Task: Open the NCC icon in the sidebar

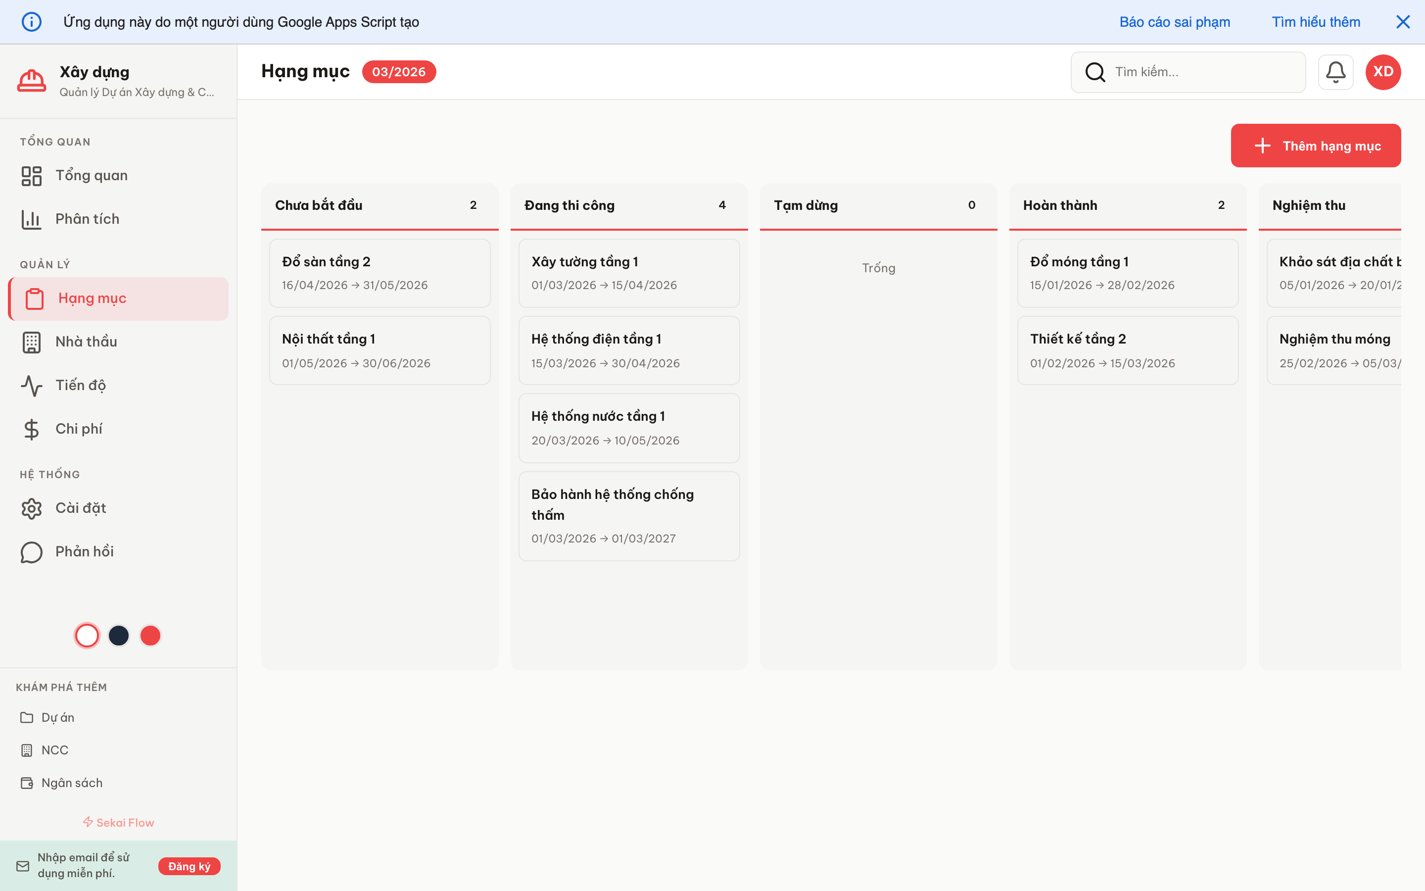Action: pos(27,749)
